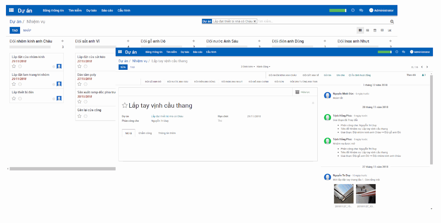Open conversations via the chat bubble icon
441x223 pixels.
403,52
